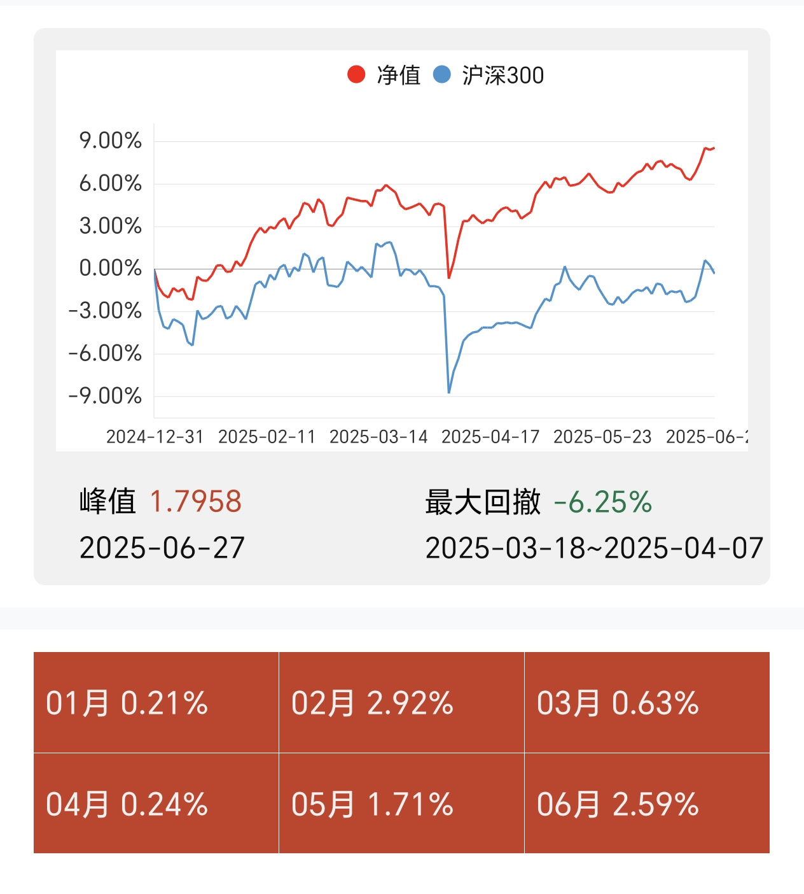The height and width of the screenshot is (894, 804).
Task: Select the 01月 0.21% return cell
Action: tap(156, 702)
